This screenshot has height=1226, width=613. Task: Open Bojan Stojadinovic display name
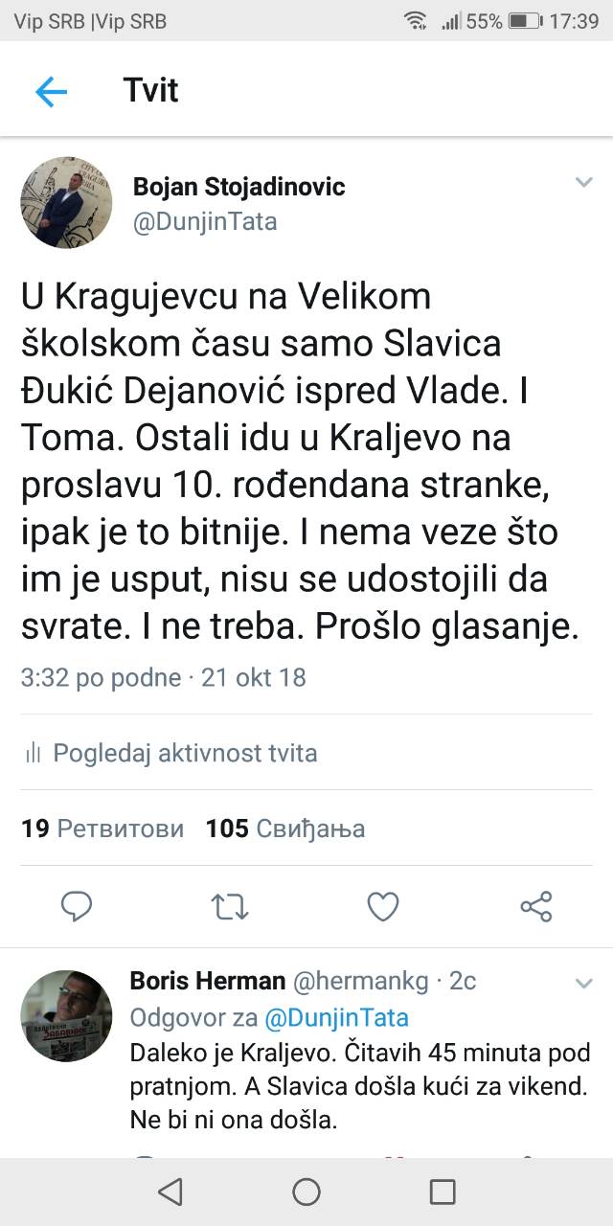(238, 187)
